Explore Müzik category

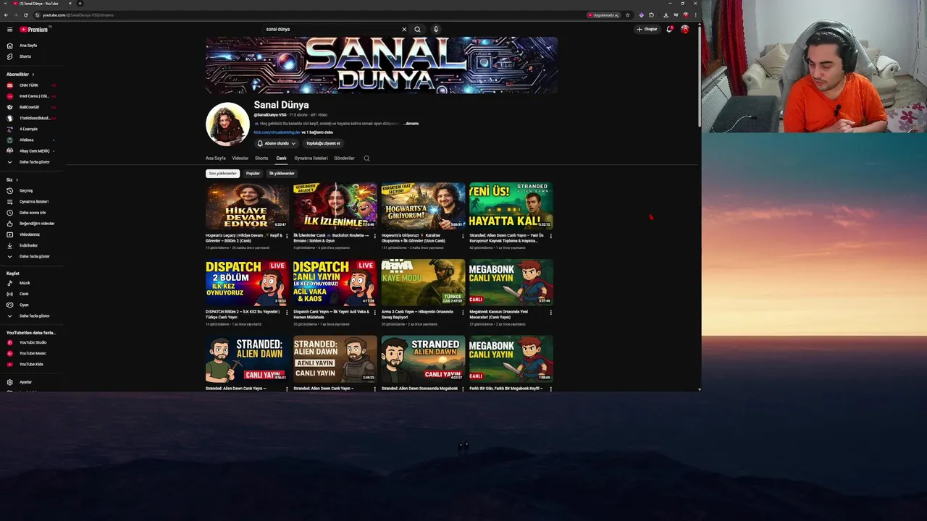(x=25, y=283)
